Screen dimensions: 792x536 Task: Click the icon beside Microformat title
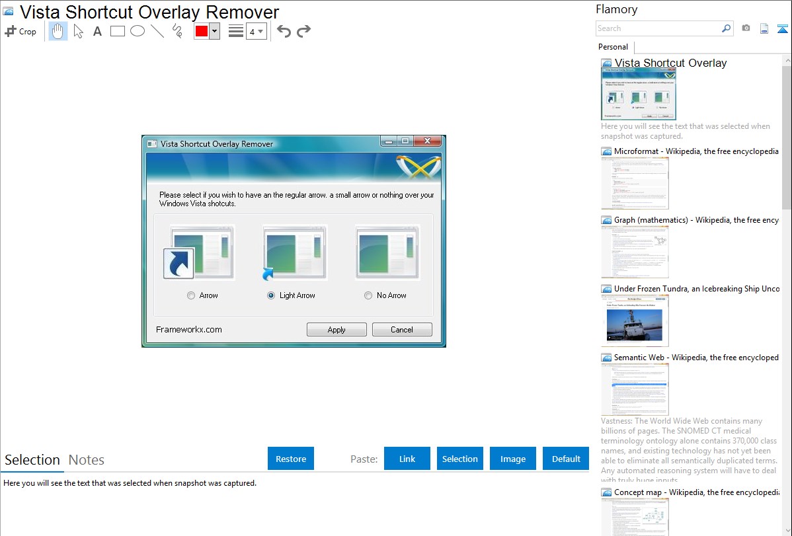tap(606, 151)
